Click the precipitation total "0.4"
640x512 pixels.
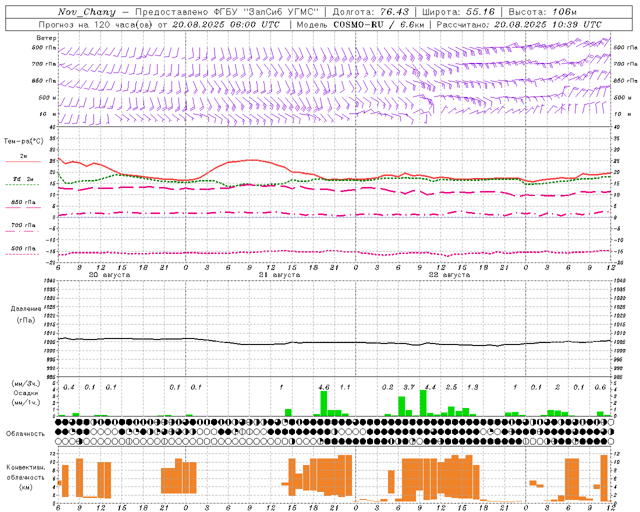pyautogui.click(x=69, y=387)
